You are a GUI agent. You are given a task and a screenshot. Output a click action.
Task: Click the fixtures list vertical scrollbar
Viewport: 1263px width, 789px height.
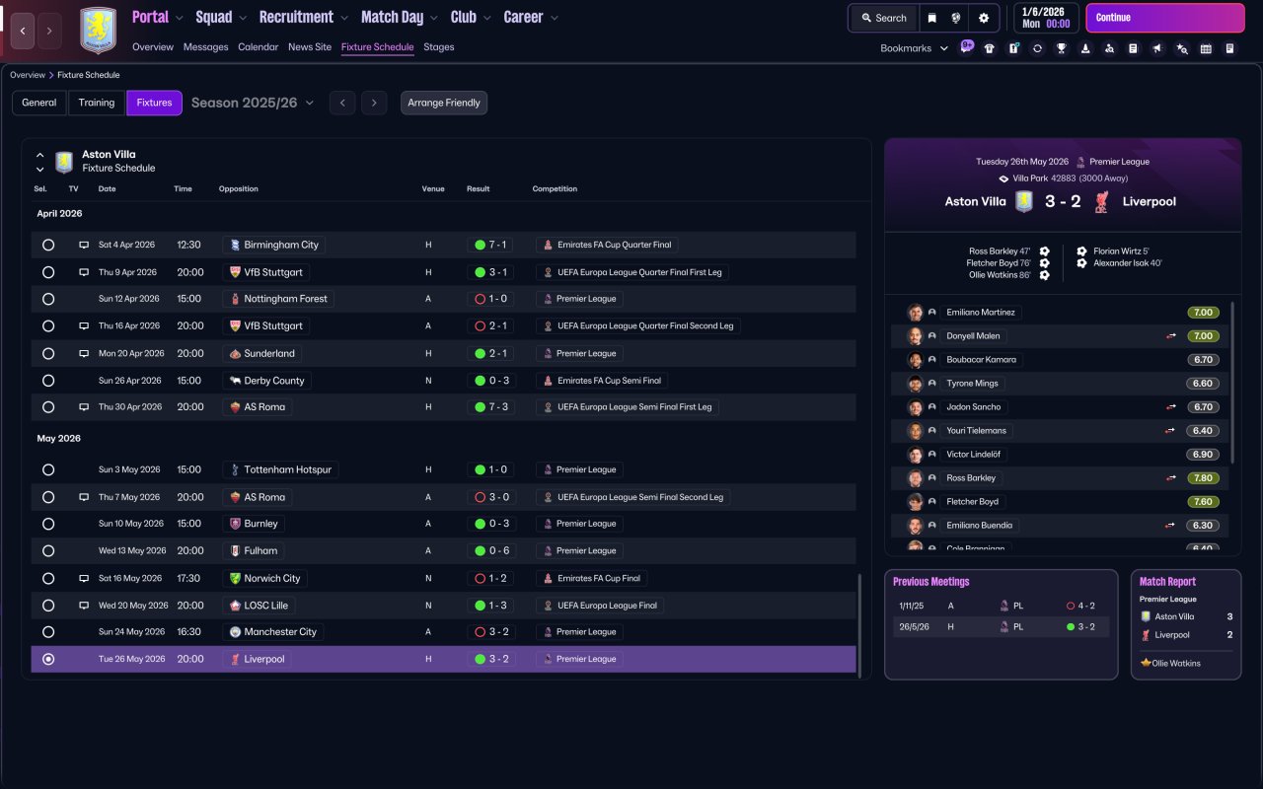click(860, 626)
